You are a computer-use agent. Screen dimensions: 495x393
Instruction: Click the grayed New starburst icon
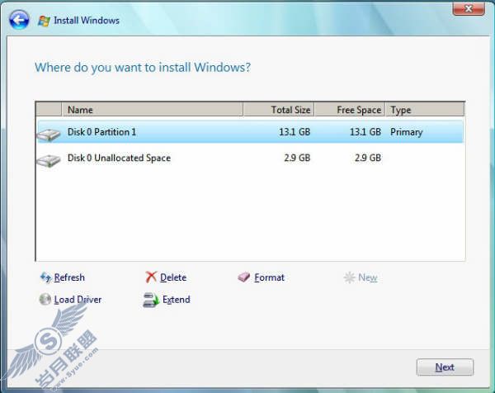coord(349,277)
